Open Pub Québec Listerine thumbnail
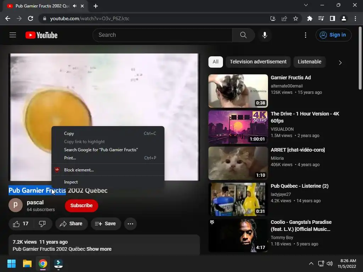The width and height of the screenshot is (363, 272). 238,199
